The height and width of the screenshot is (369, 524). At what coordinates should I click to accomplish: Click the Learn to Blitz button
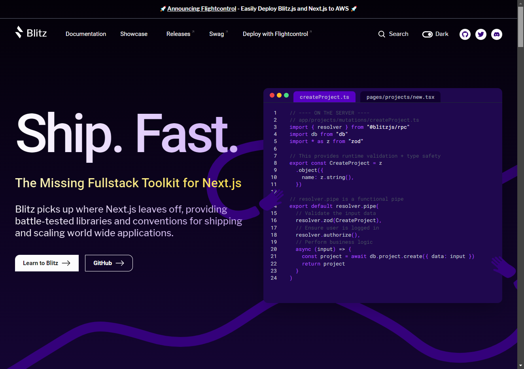click(47, 263)
